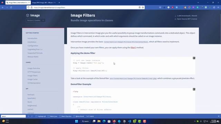The width and height of the screenshot is (221, 124).
Task: Open brightness() API page
Action: [32, 106]
